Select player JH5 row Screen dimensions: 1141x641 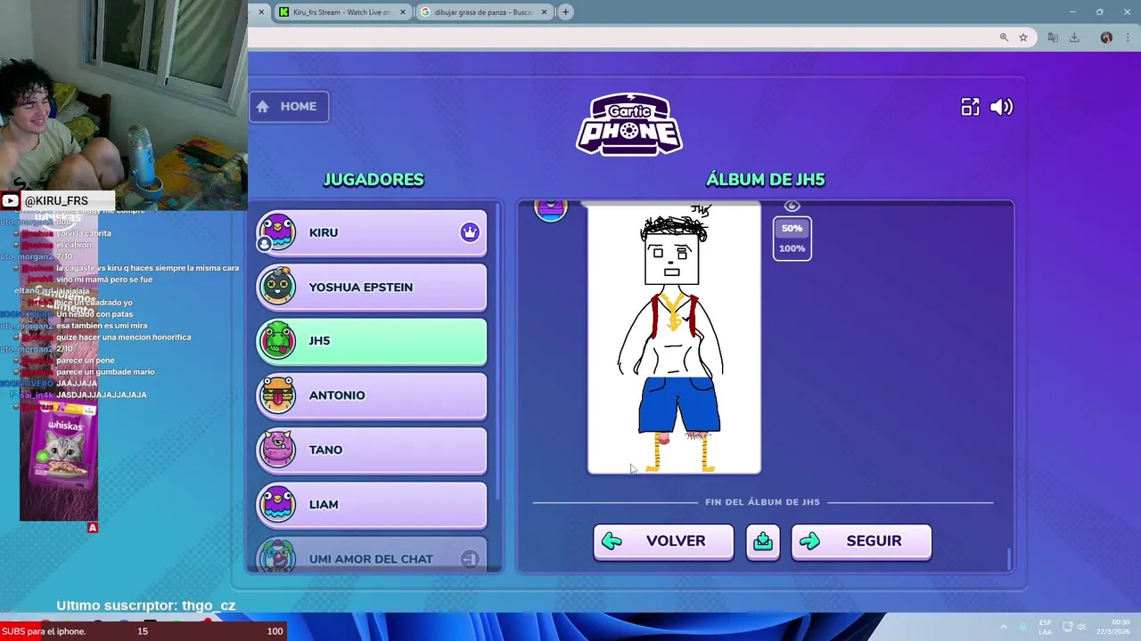tap(372, 341)
